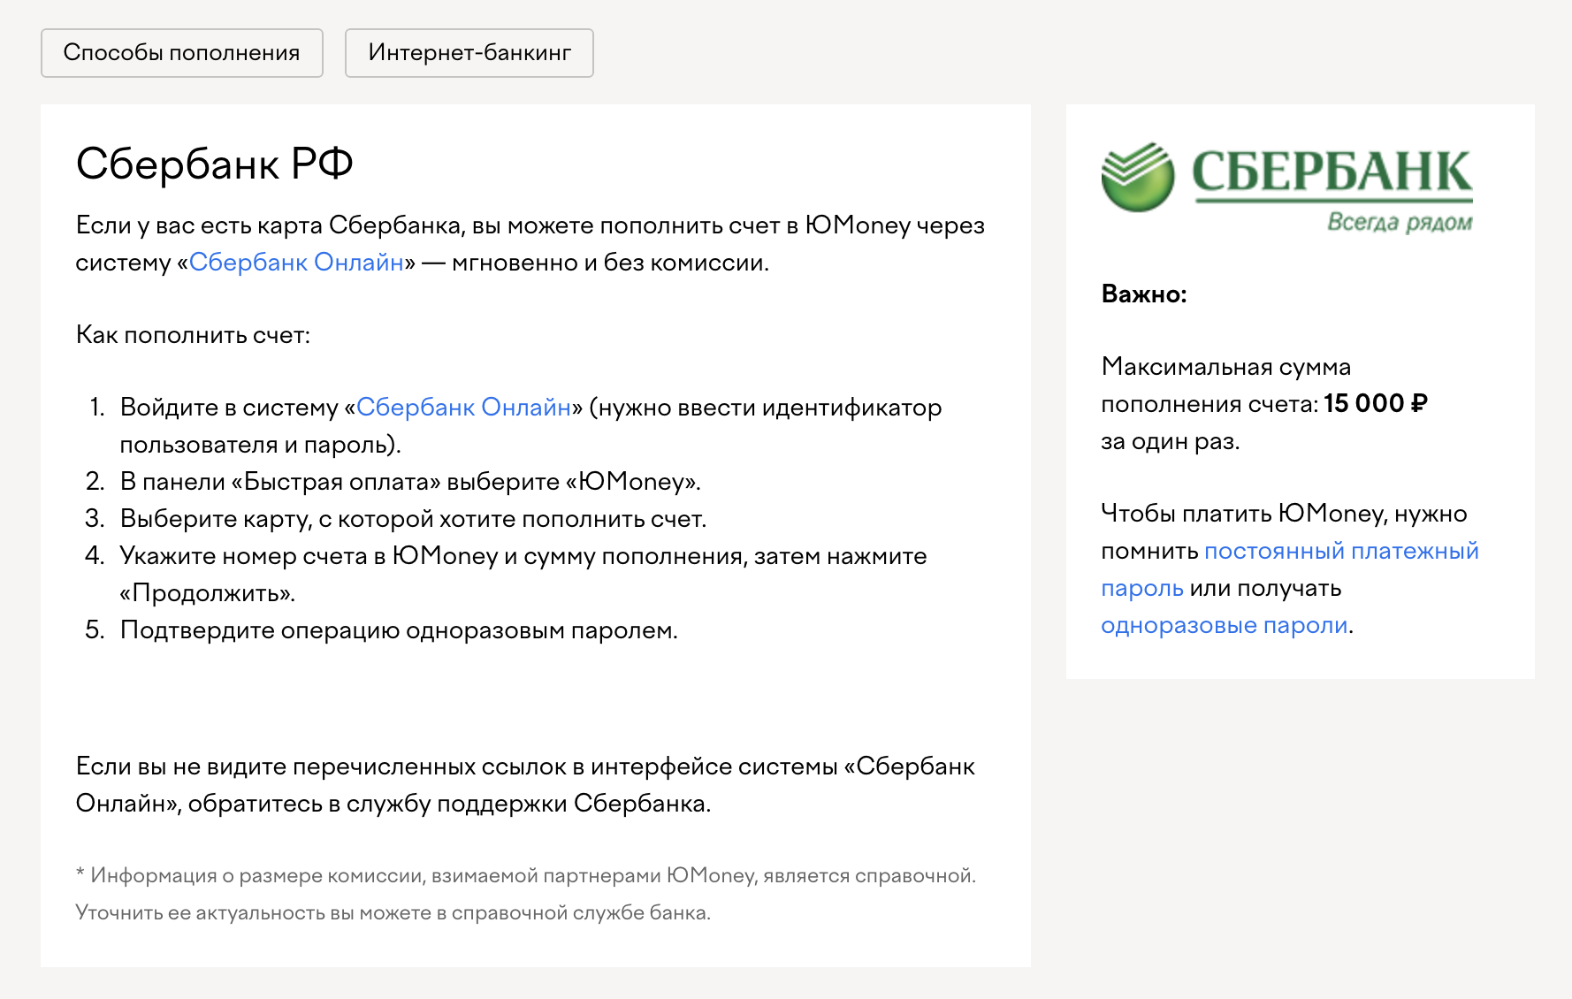The width and height of the screenshot is (1572, 999).
Task: Click «Максимальная сумма» text
Action: [1225, 367]
